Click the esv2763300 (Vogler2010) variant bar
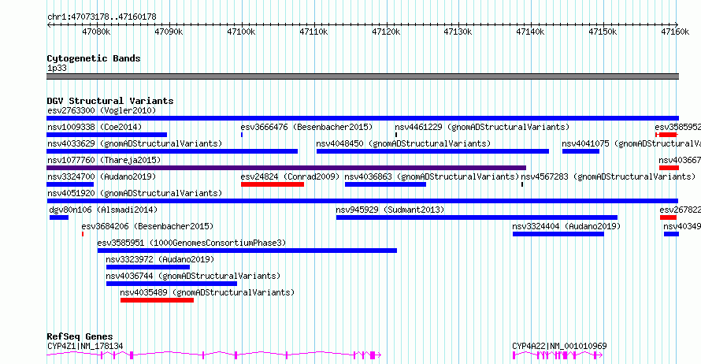The image size is (701, 364). 362,118
